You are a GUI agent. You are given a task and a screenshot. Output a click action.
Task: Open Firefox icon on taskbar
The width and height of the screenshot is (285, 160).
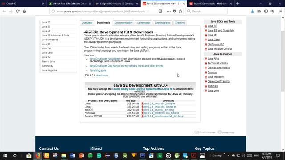coord(37,156)
